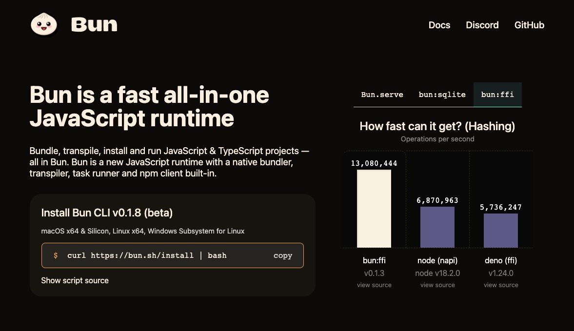Click the Bun mascot logo icon
The height and width of the screenshot is (331, 574).
click(44, 24)
